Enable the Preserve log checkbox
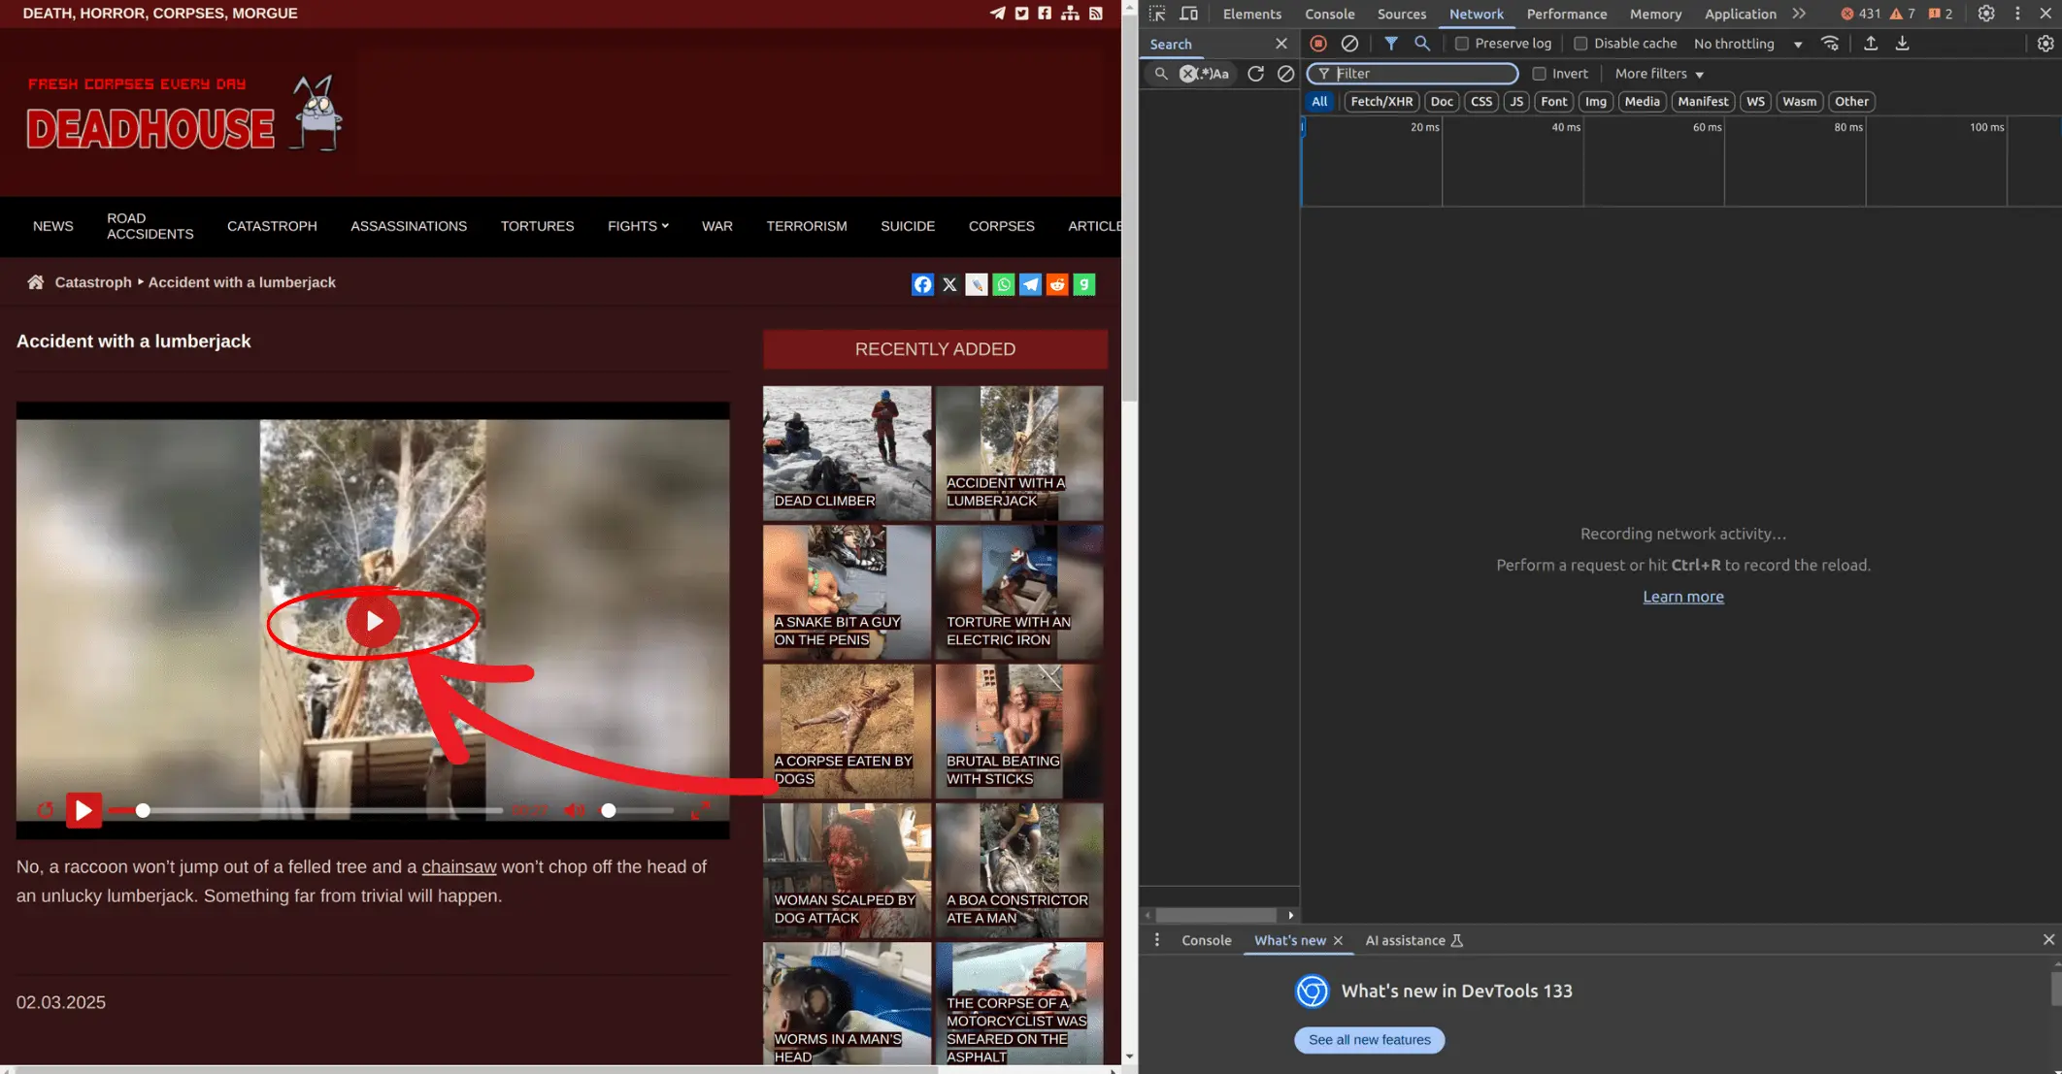The image size is (2062, 1074). tap(1461, 44)
